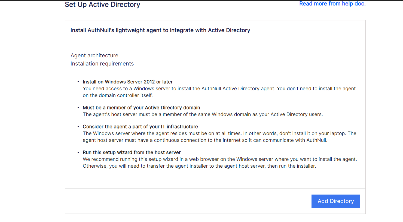403x222 pixels.
Task: Expand the Must be a member of domain bullet
Action: point(141,107)
